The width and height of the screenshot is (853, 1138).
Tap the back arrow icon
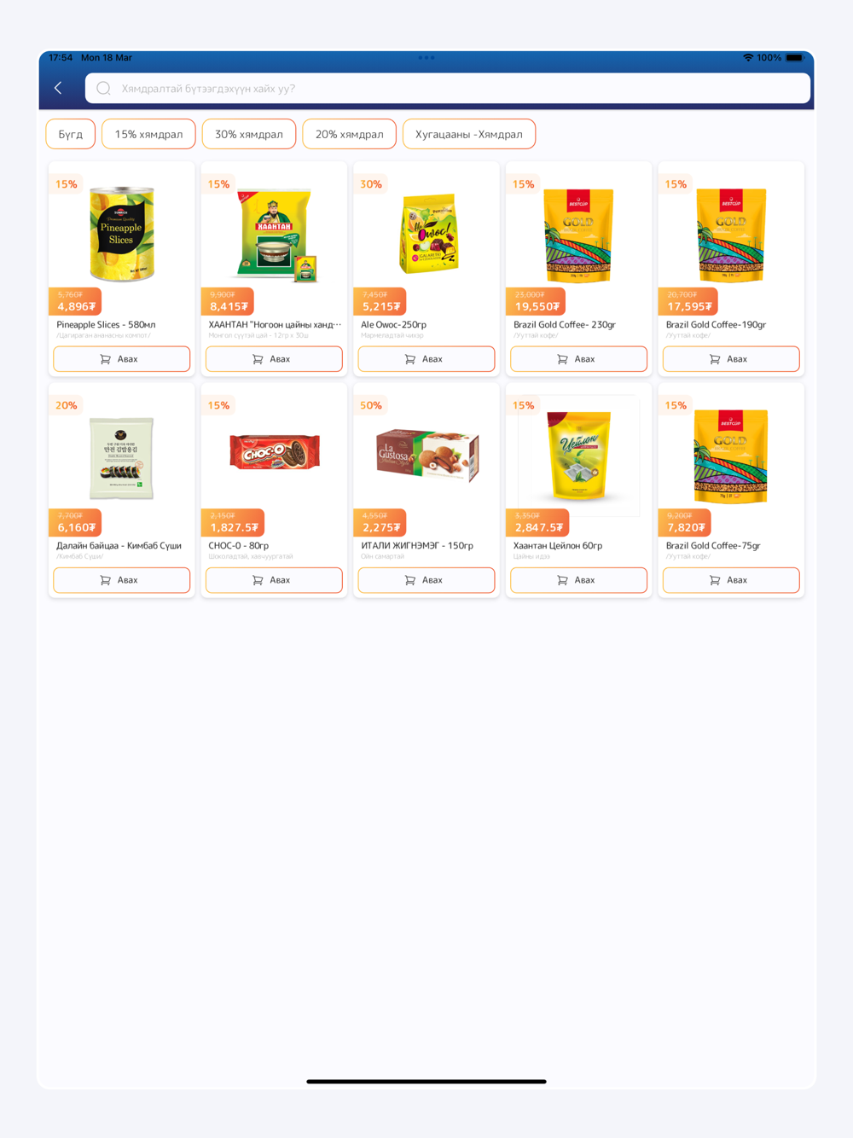(x=58, y=88)
